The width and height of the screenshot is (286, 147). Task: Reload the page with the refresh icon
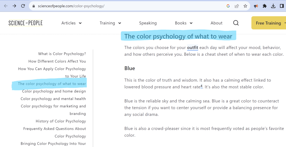23,6
